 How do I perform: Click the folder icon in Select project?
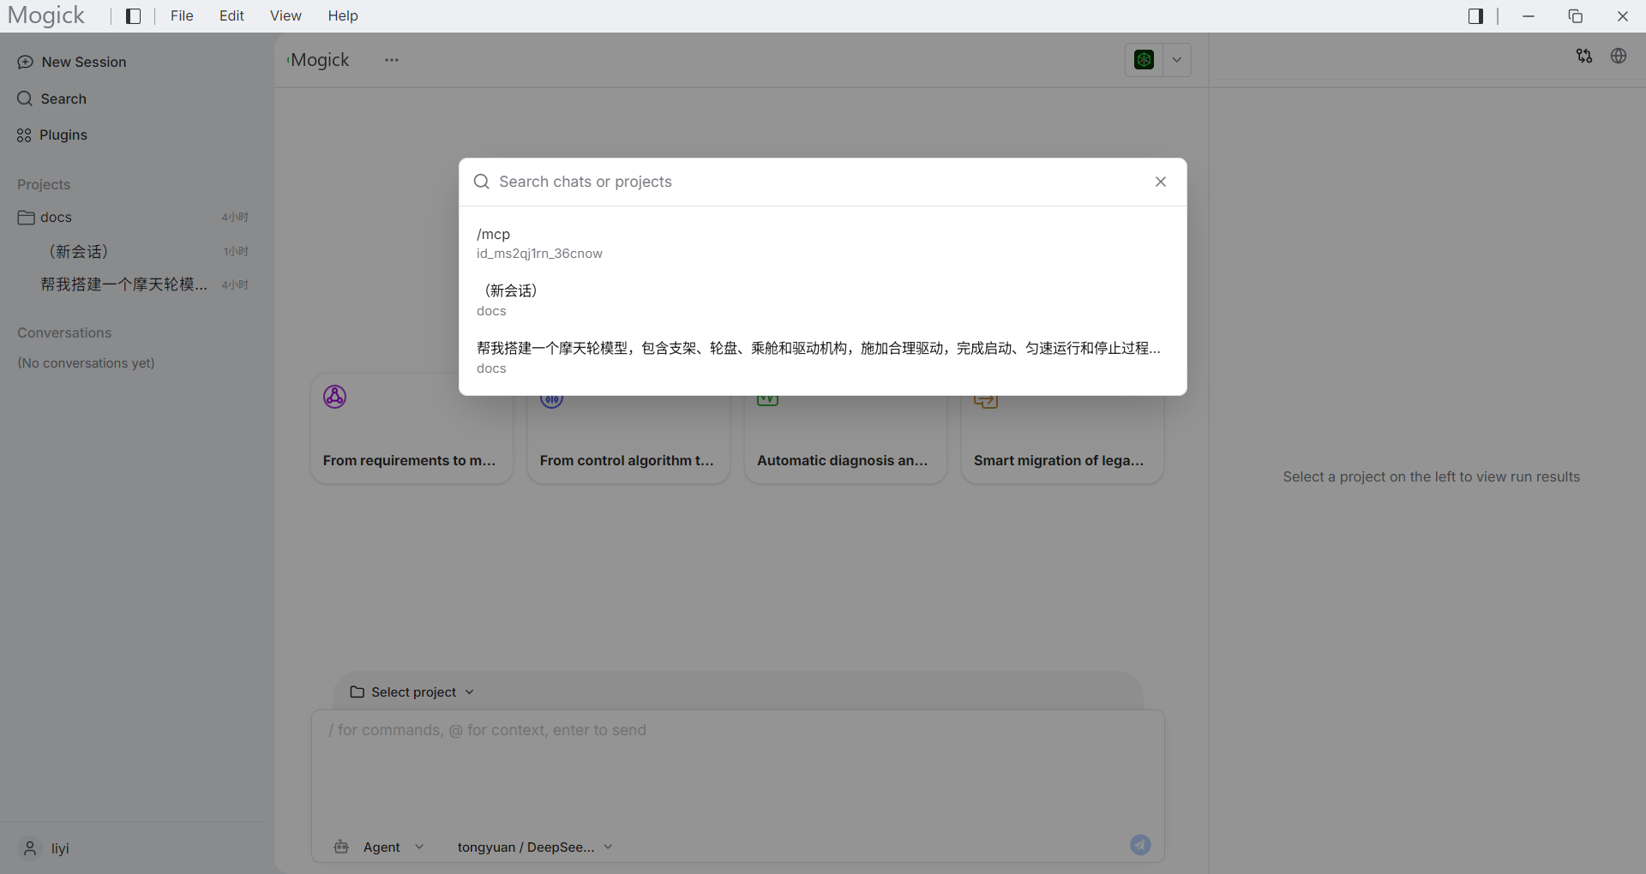357,692
